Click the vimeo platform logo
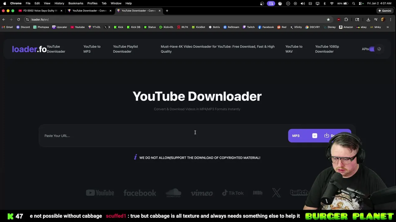Screen dimensions: 396x222 202,193
